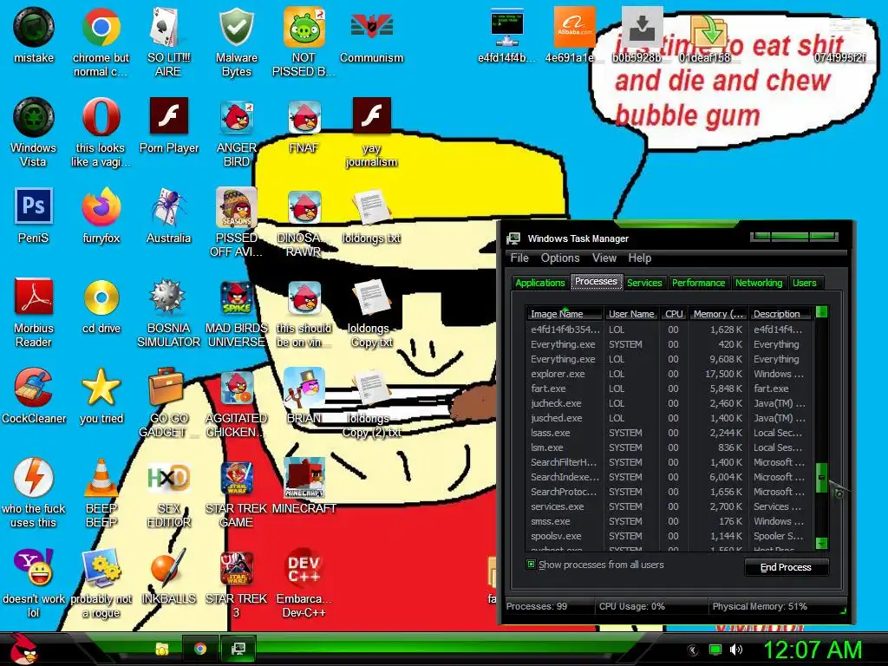Select the explorer.exe process row
Image resolution: width=888 pixels, height=666 pixels.
pos(670,374)
